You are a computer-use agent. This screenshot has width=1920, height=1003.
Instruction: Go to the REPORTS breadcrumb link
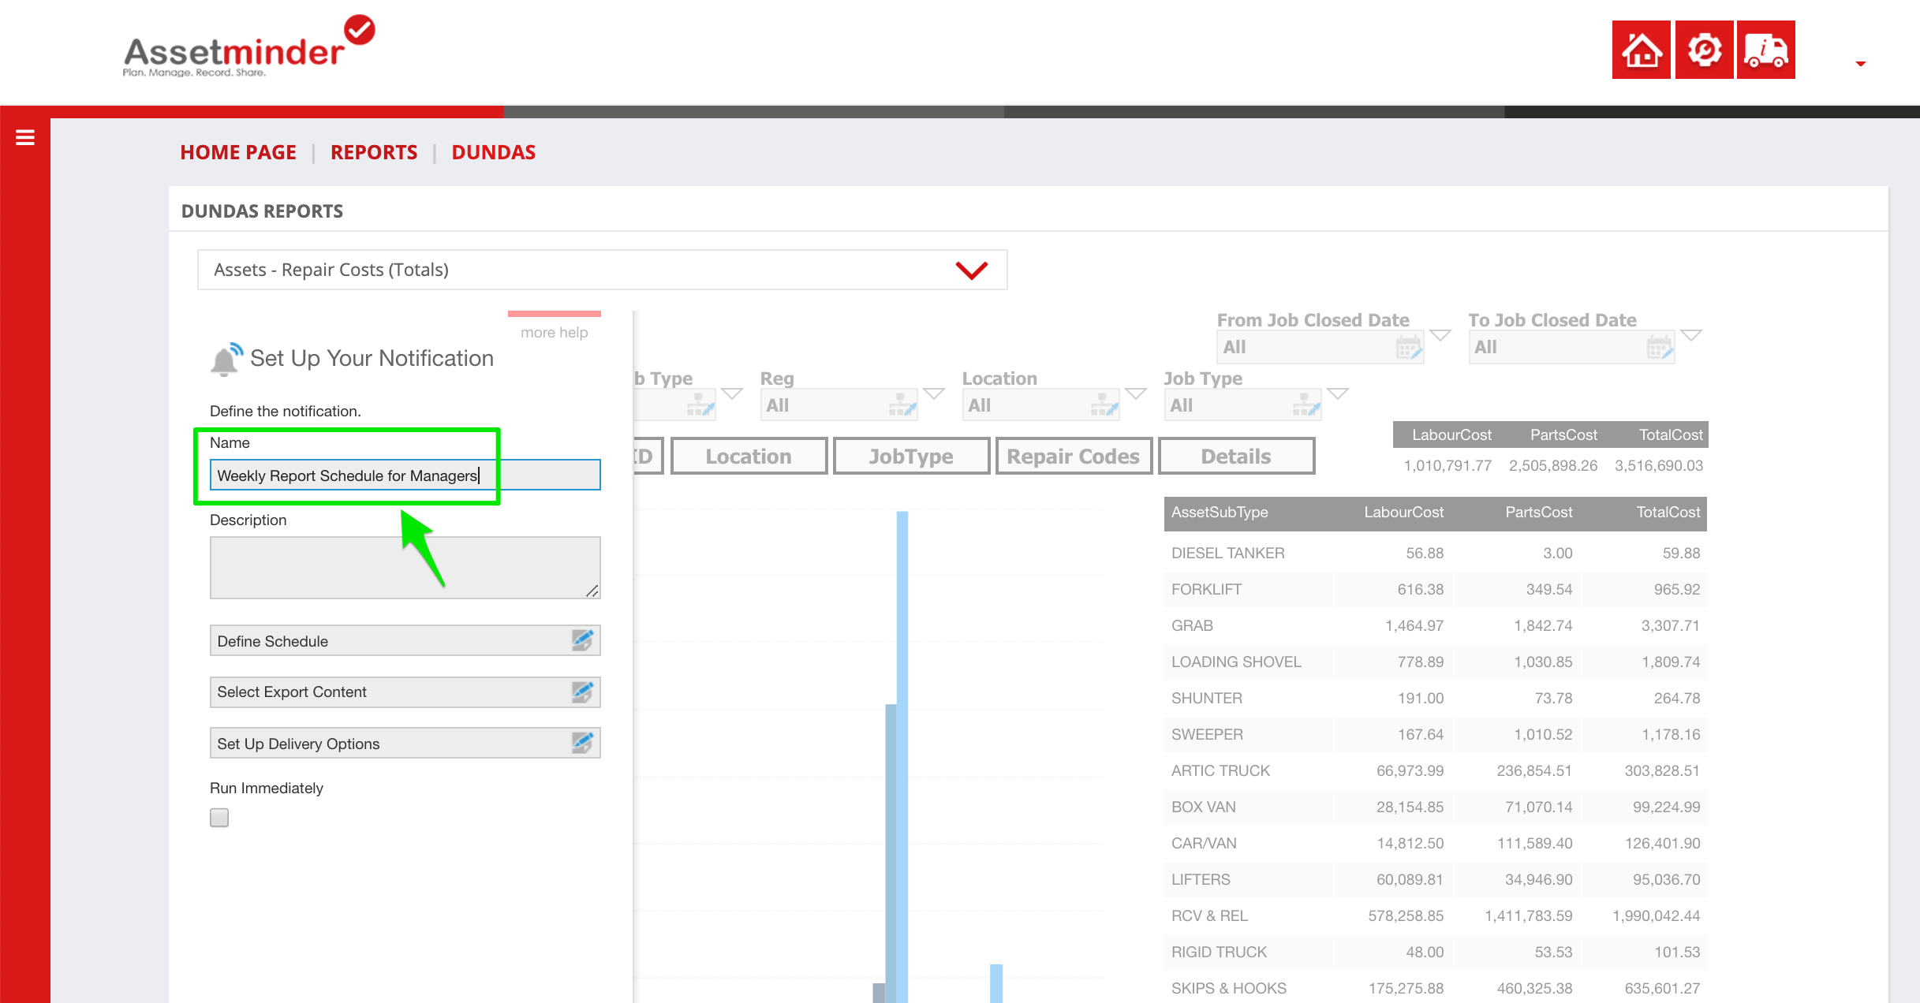coord(374,152)
